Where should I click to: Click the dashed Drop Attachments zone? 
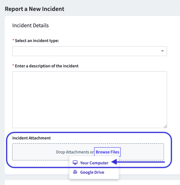pos(88,152)
